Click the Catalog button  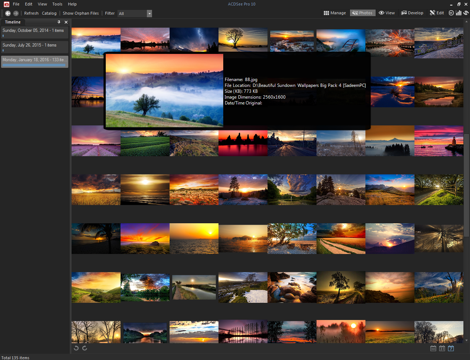(49, 13)
